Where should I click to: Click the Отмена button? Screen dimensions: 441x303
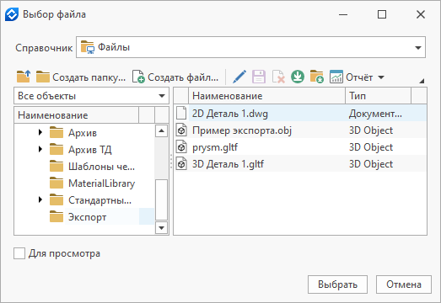404,284
